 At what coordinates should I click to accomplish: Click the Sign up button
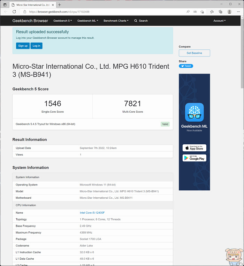click(x=23, y=46)
